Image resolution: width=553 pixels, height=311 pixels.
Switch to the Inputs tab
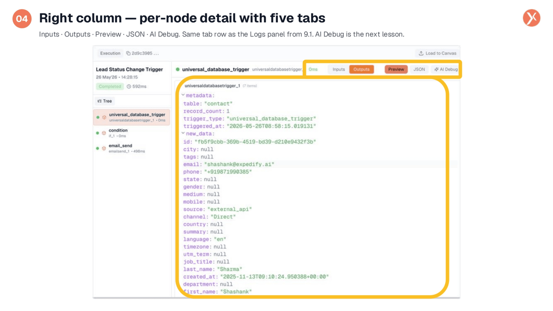tap(339, 69)
